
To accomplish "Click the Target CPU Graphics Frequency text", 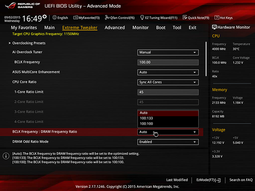I will pos(46,34).
